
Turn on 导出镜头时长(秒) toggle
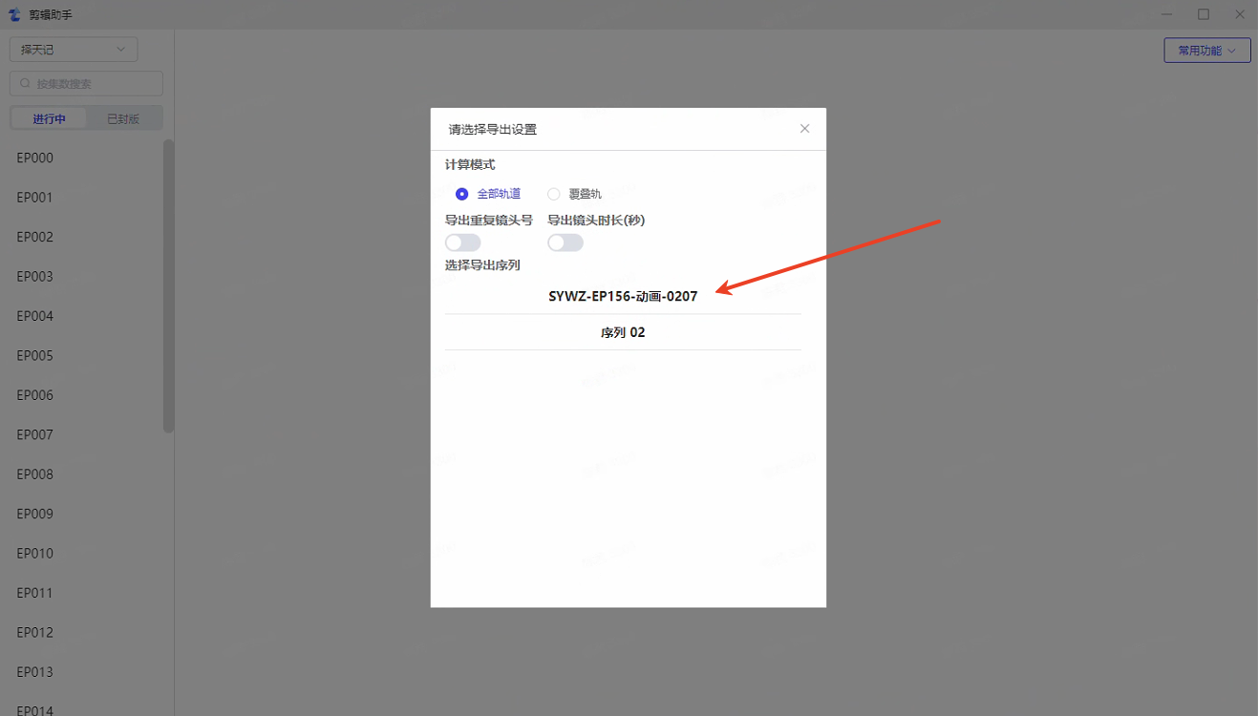pos(565,242)
